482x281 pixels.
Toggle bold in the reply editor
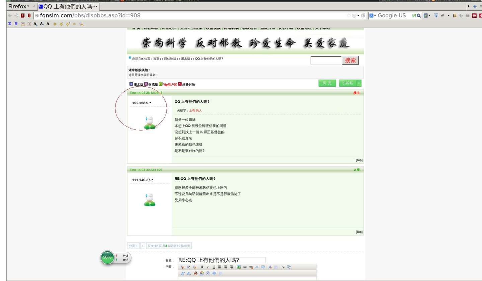(202, 267)
